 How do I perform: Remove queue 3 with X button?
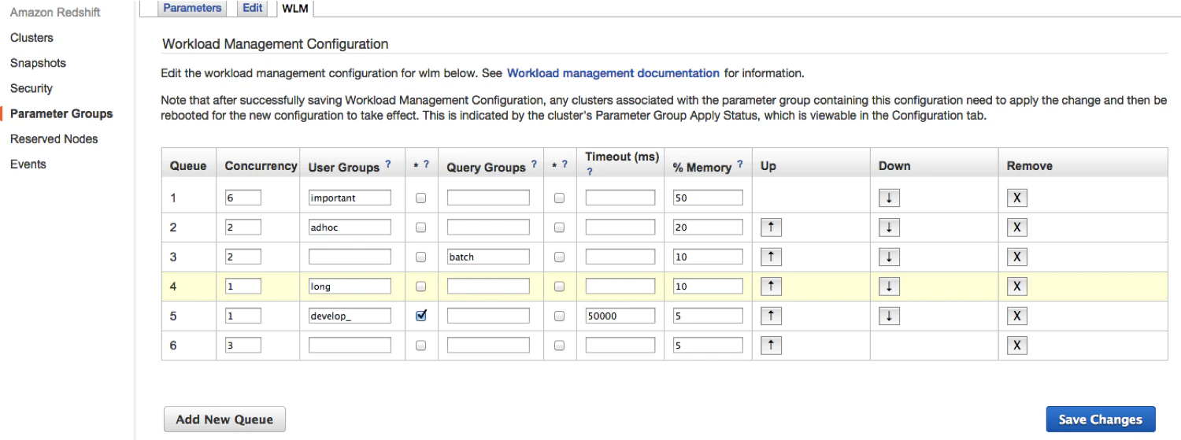[x=1017, y=257]
